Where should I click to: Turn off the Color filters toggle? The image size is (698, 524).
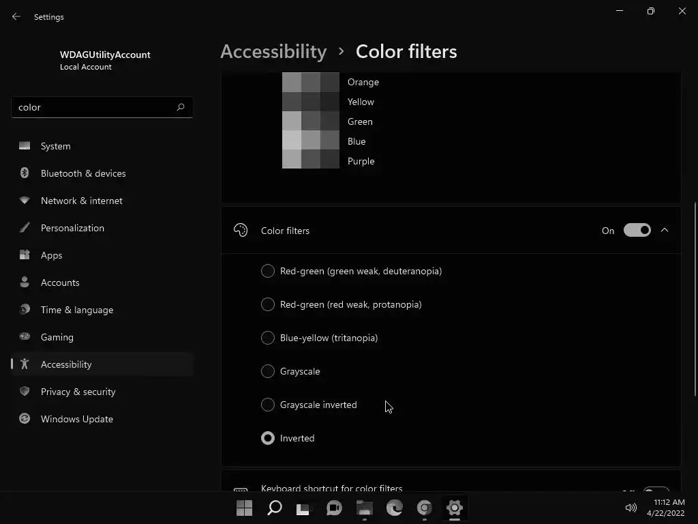click(x=637, y=231)
